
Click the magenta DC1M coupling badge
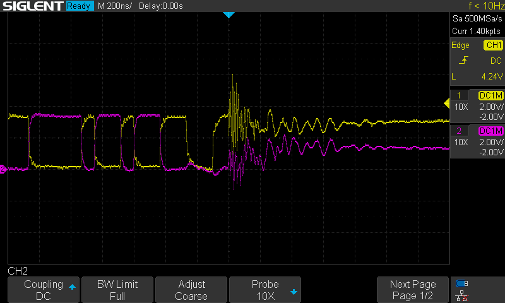(x=491, y=131)
